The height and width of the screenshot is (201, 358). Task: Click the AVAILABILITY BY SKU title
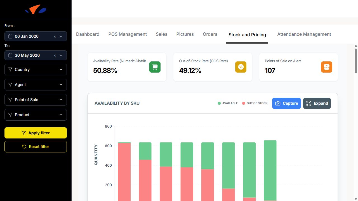[117, 103]
